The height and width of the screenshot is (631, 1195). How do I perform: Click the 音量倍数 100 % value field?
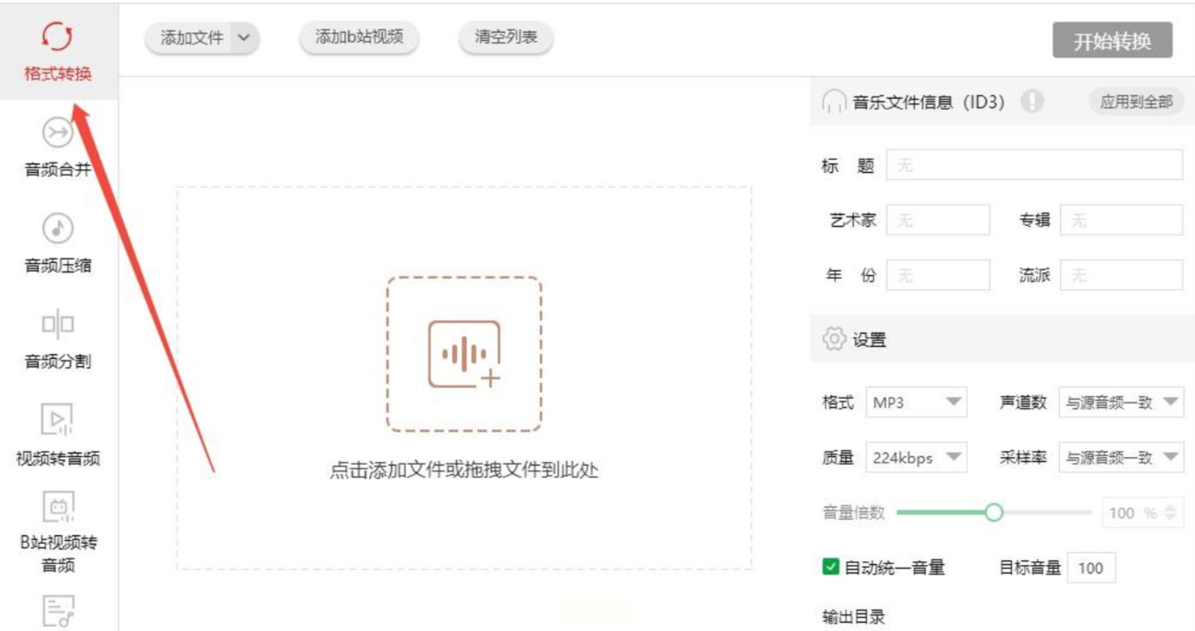(1142, 513)
